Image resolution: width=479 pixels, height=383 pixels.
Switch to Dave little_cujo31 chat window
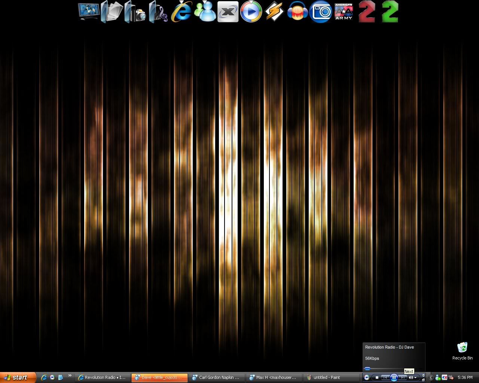(x=159, y=377)
